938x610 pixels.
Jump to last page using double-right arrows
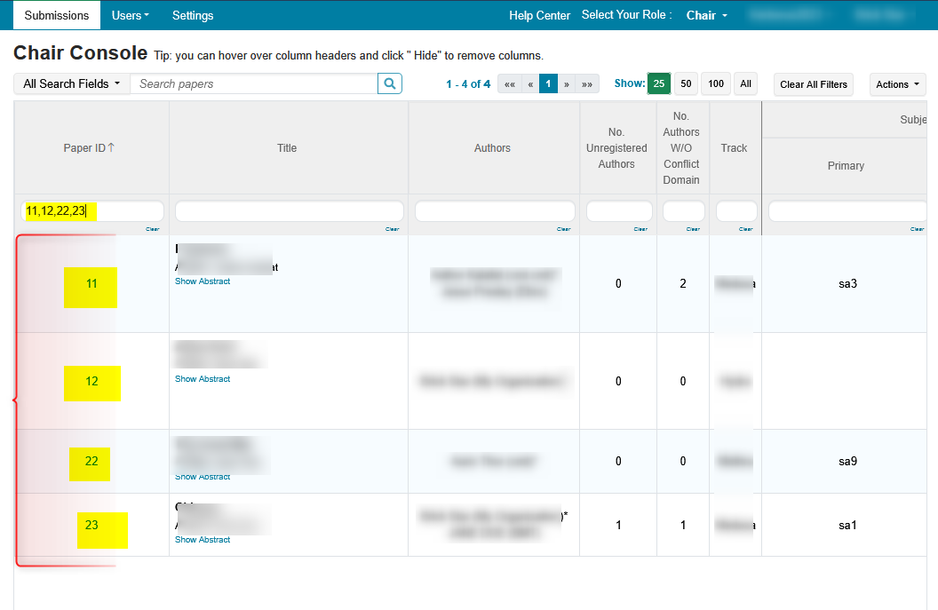(587, 84)
